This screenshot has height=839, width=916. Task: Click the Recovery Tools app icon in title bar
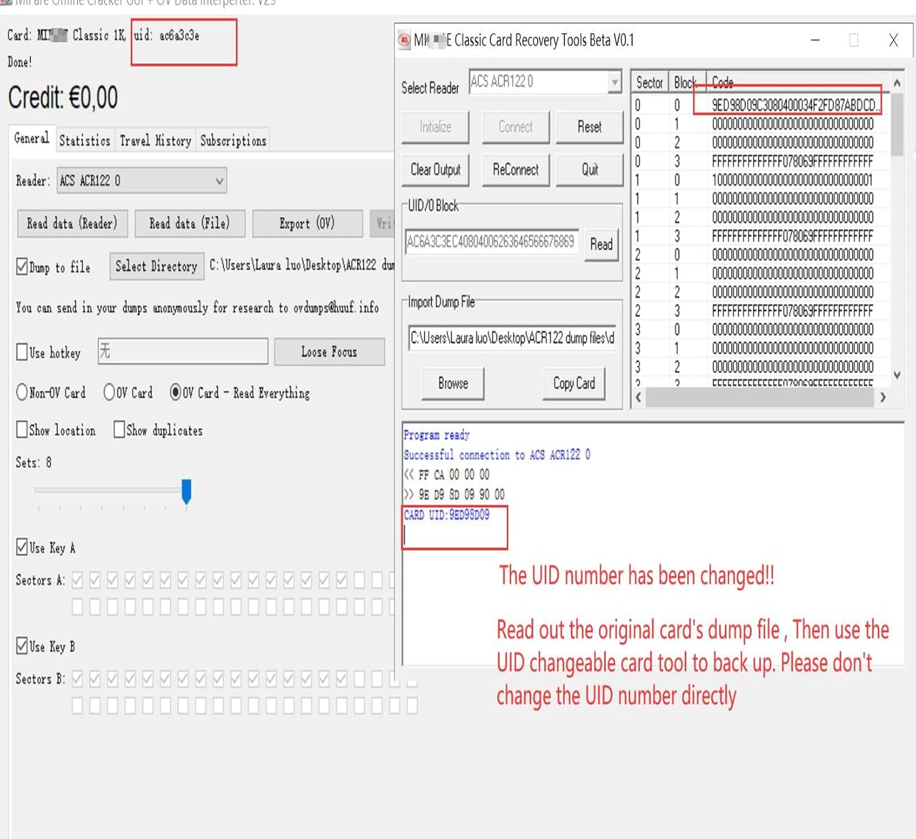tap(404, 41)
